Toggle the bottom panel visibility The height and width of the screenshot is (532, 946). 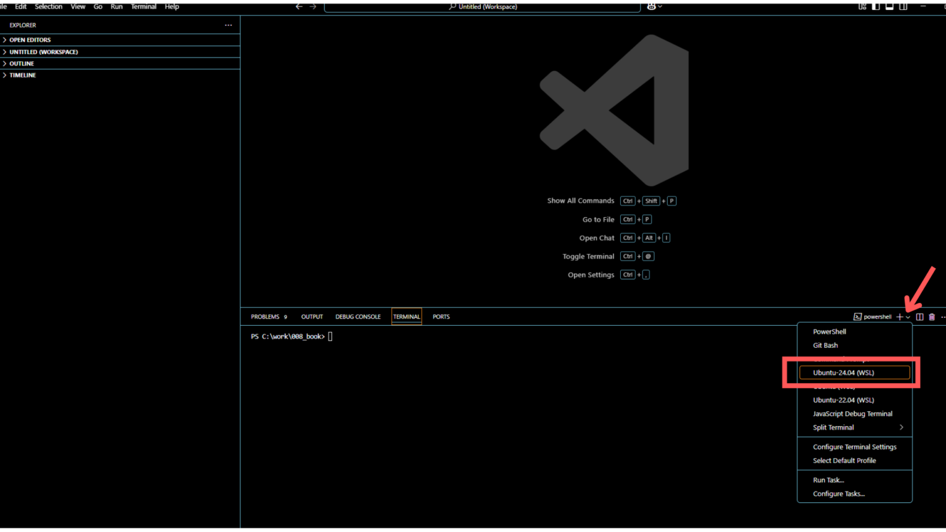coord(889,7)
